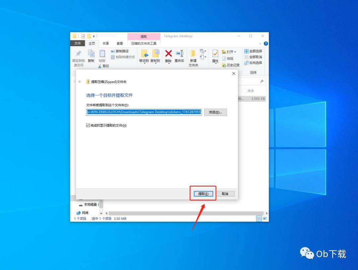Click the 属性 (Properties) icon

pyautogui.click(x=215, y=54)
